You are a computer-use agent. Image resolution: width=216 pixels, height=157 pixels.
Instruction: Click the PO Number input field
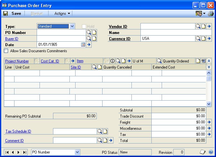[61, 32]
